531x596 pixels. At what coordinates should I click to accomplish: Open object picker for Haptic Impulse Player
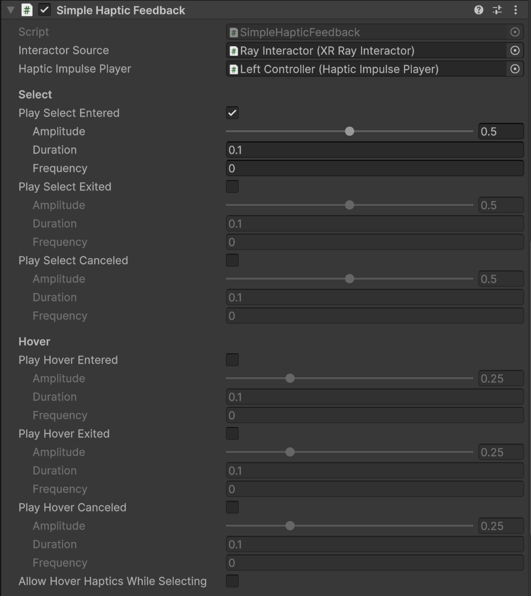point(514,69)
